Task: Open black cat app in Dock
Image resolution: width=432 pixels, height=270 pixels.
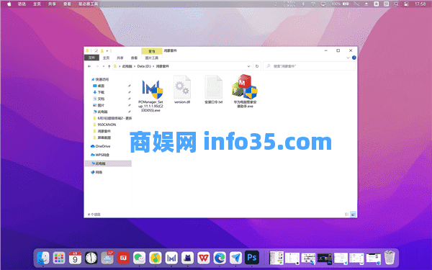Action: (187, 258)
